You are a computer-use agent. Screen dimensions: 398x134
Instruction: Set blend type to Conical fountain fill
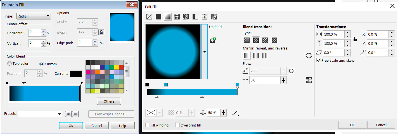[265, 40]
